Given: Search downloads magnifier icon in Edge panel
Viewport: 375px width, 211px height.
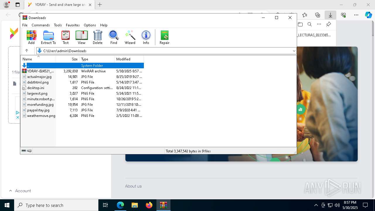Looking at the screenshot, I should point(310,24).
